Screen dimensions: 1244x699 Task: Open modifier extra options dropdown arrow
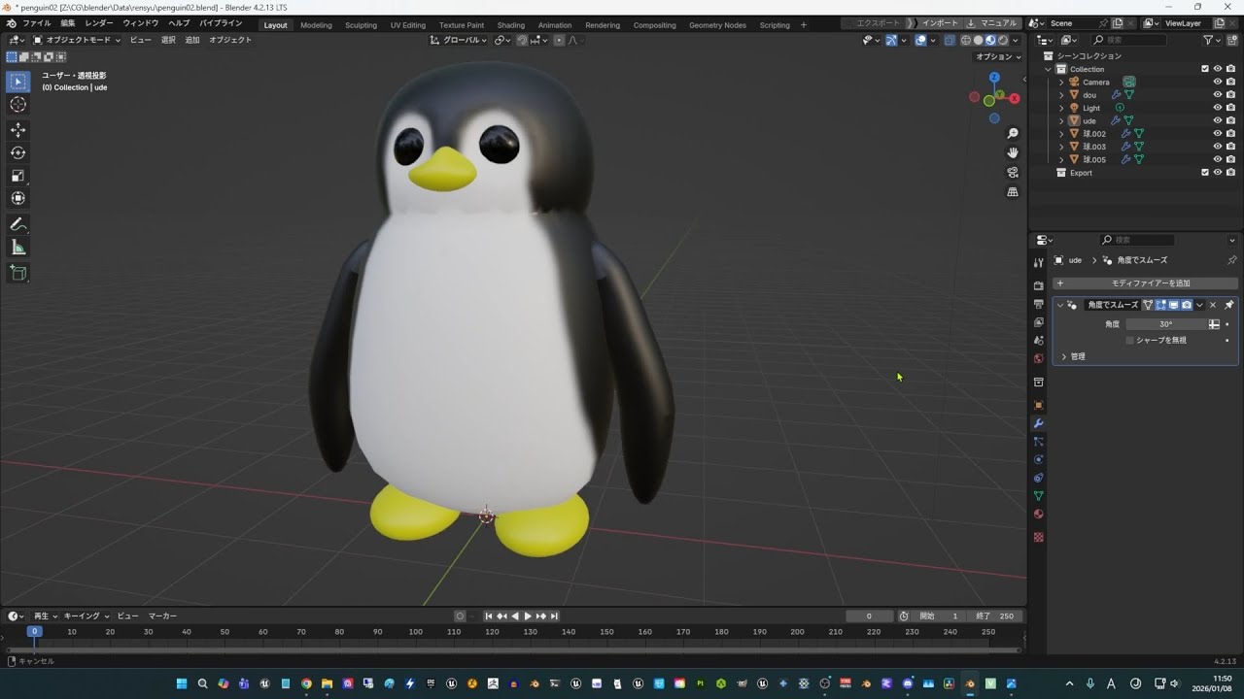click(x=1199, y=305)
